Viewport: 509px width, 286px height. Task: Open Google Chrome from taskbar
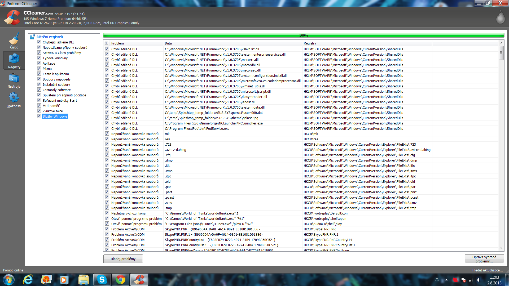[120, 280]
